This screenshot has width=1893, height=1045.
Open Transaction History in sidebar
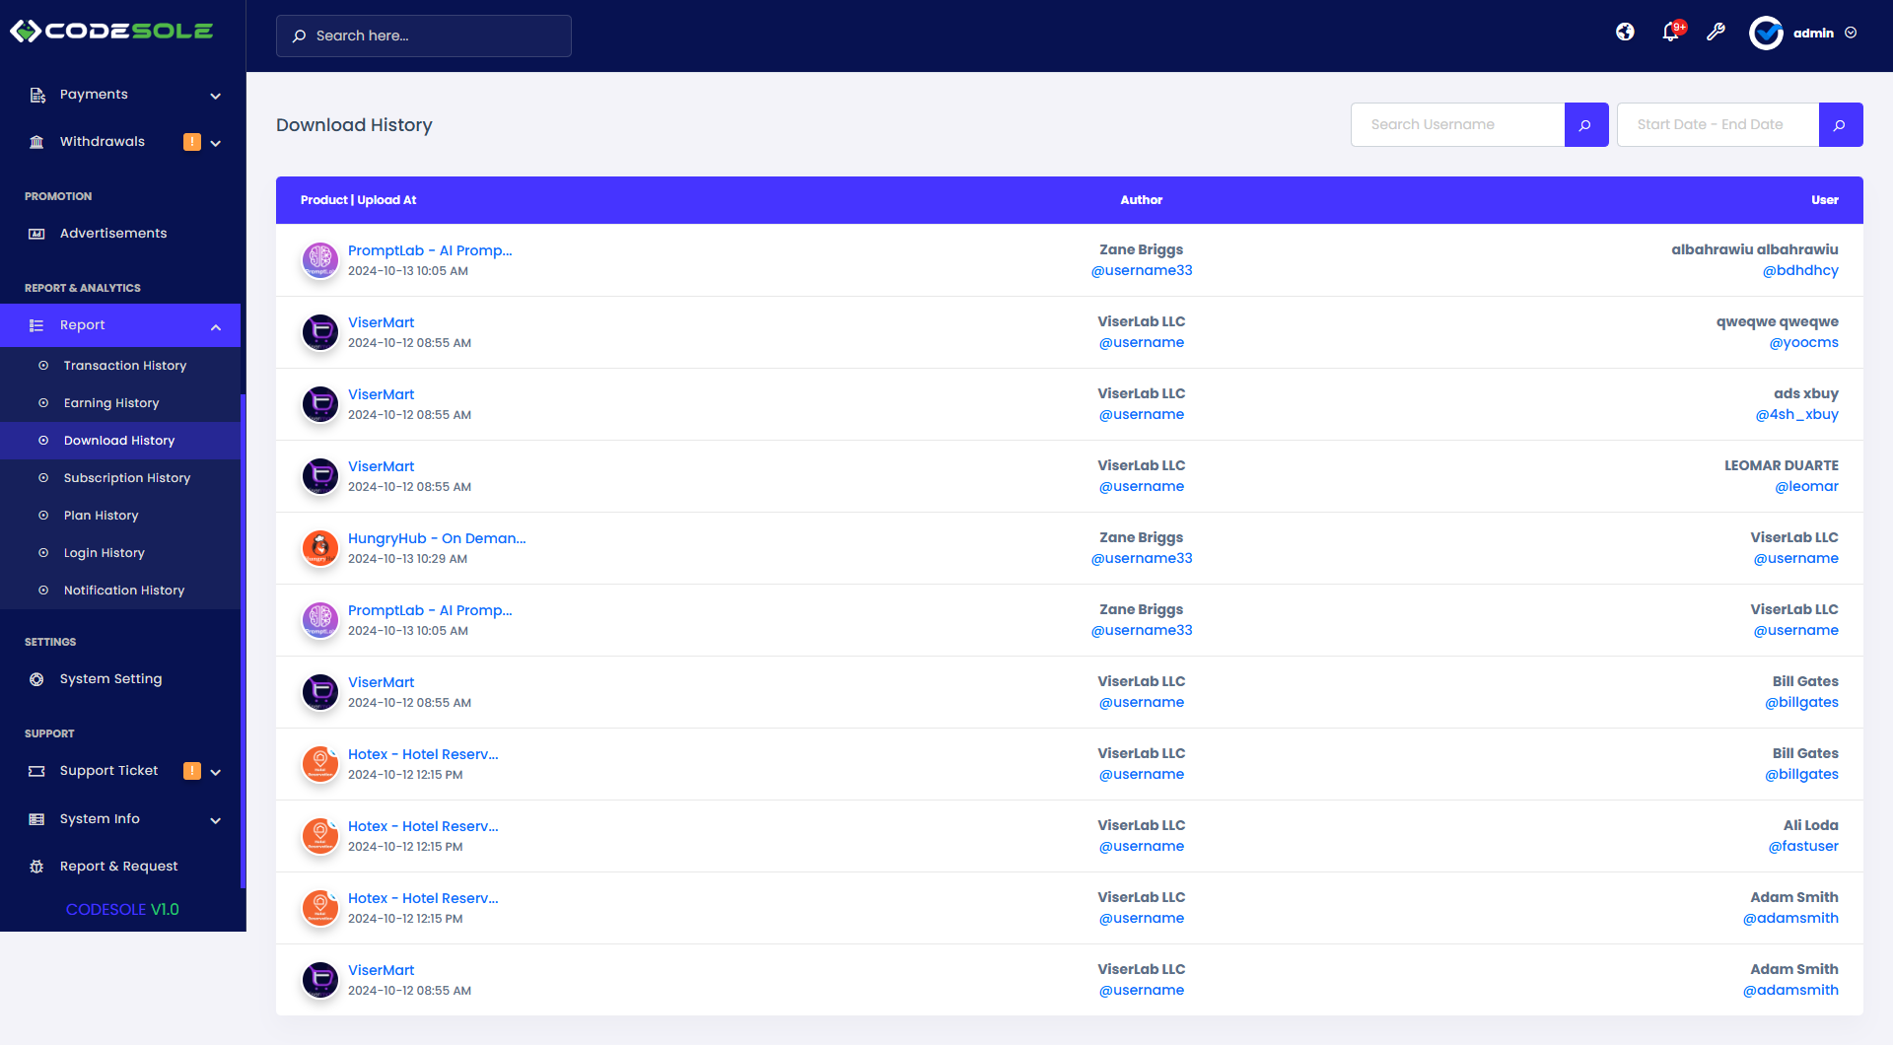(120, 366)
